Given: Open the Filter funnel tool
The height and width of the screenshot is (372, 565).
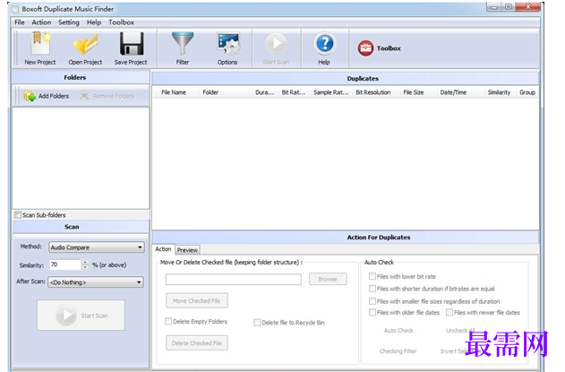Looking at the screenshot, I should (x=183, y=46).
